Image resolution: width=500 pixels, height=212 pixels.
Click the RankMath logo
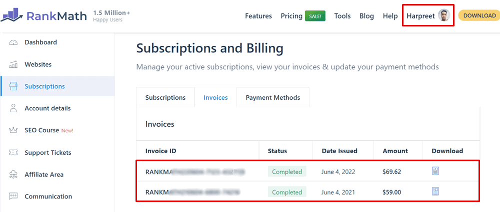[x=43, y=15]
